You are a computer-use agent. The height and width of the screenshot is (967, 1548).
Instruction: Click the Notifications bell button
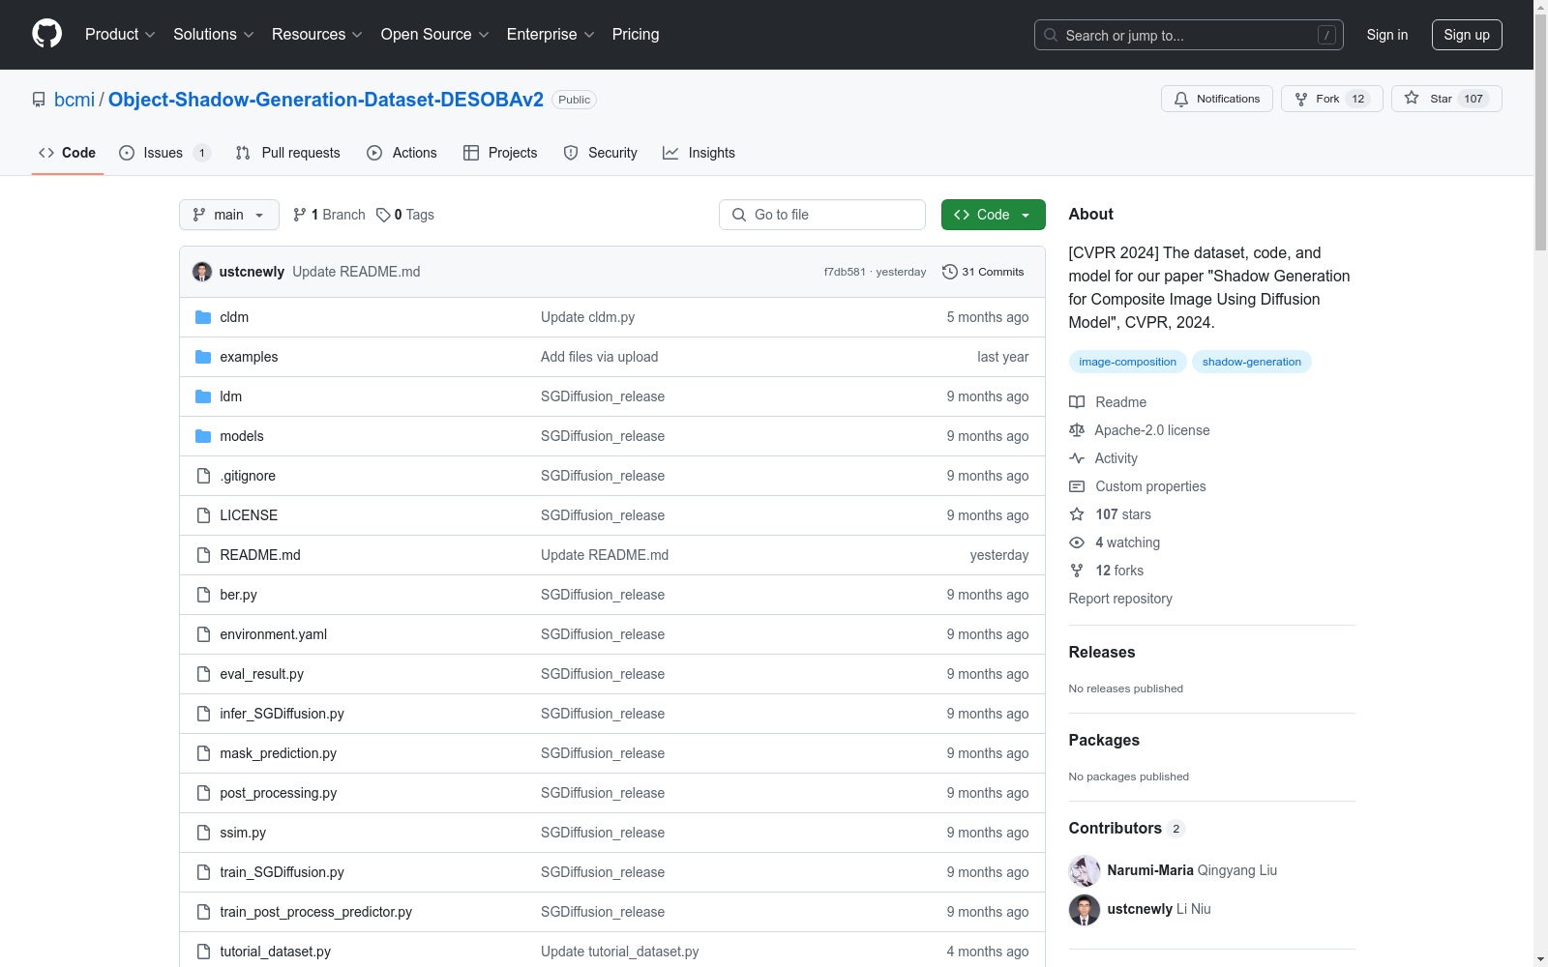tap(1217, 99)
